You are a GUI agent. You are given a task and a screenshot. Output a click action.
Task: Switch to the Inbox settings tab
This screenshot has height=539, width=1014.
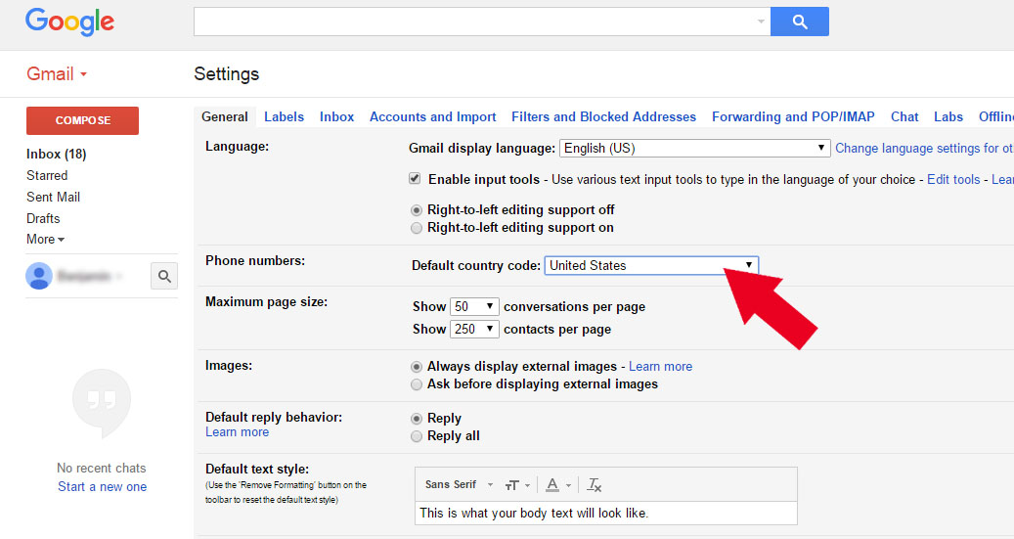[x=337, y=116]
